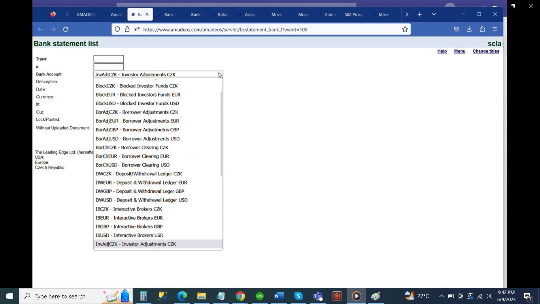Pick BorClrCZK - Borrower Clearing CZK

pyautogui.click(x=158, y=147)
